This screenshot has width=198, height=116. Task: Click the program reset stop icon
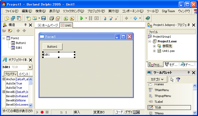[97, 18]
